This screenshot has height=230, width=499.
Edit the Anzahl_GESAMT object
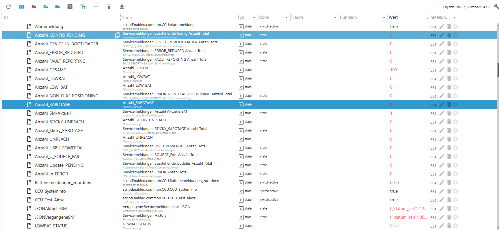pyautogui.click(x=442, y=70)
